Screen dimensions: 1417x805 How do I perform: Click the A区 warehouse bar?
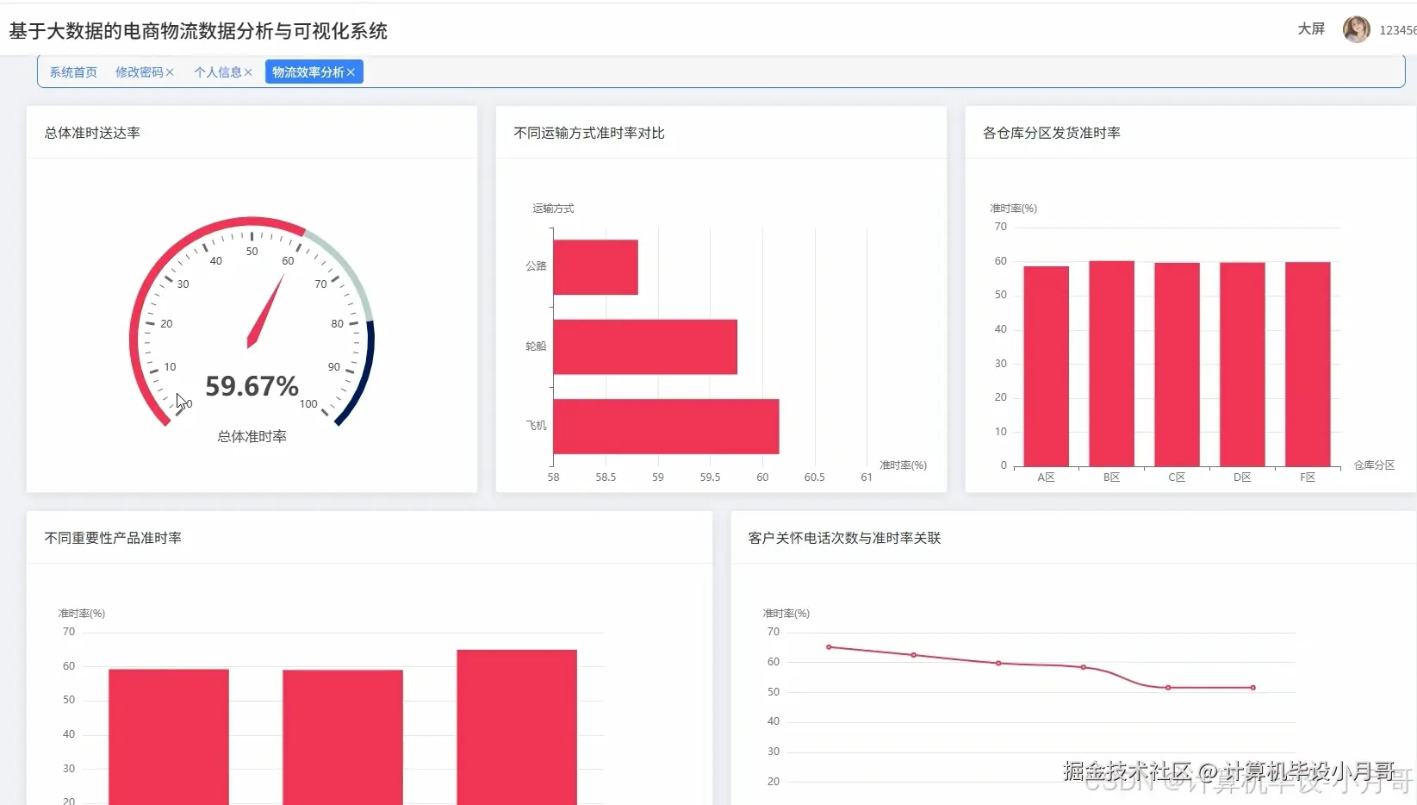click(x=1046, y=366)
